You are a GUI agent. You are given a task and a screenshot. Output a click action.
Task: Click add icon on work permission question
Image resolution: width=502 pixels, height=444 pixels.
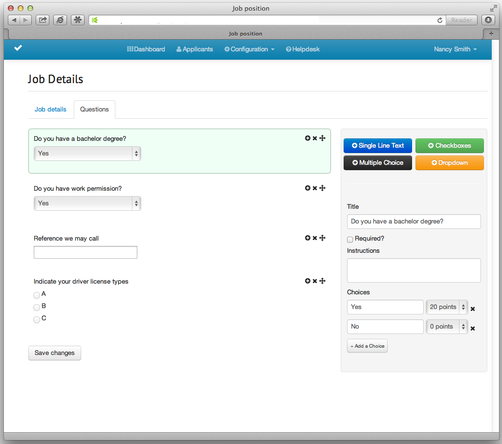(x=307, y=188)
